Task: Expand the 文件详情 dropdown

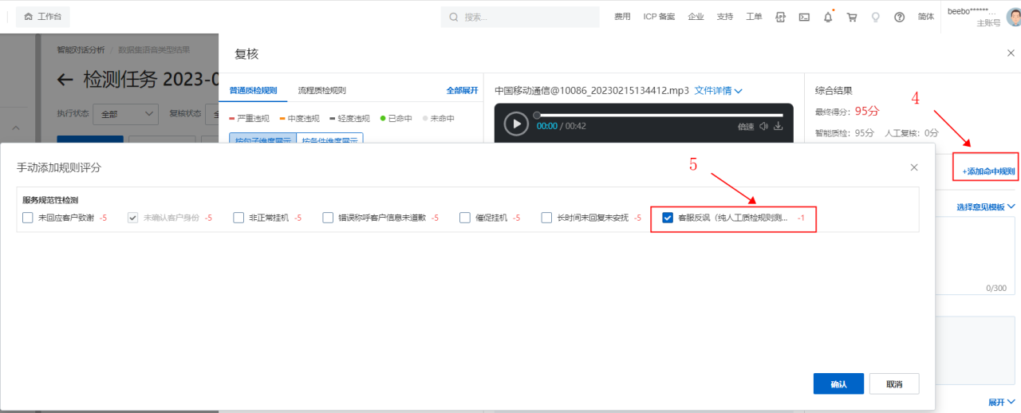Action: click(718, 91)
